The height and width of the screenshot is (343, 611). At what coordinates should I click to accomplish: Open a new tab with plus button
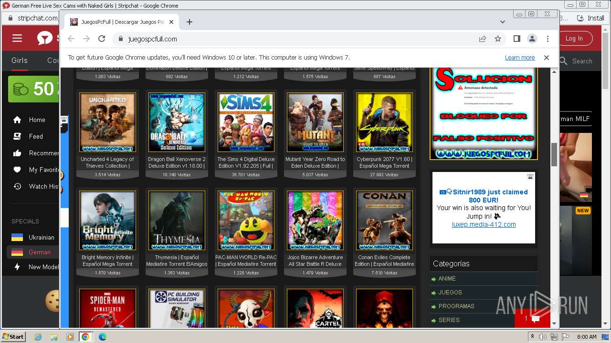point(190,22)
